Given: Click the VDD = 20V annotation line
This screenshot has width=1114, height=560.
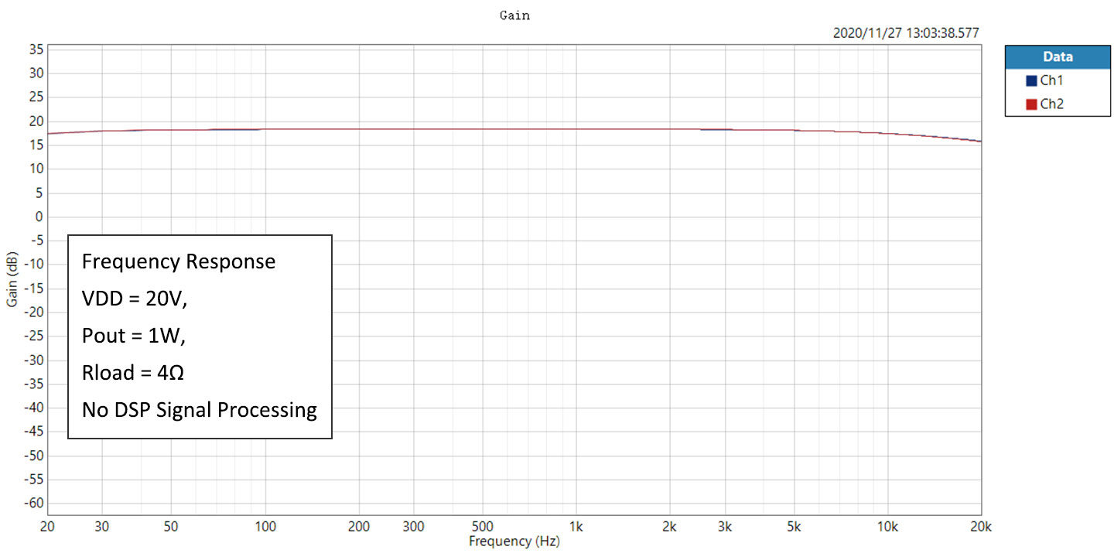Looking at the screenshot, I should click(x=135, y=299).
